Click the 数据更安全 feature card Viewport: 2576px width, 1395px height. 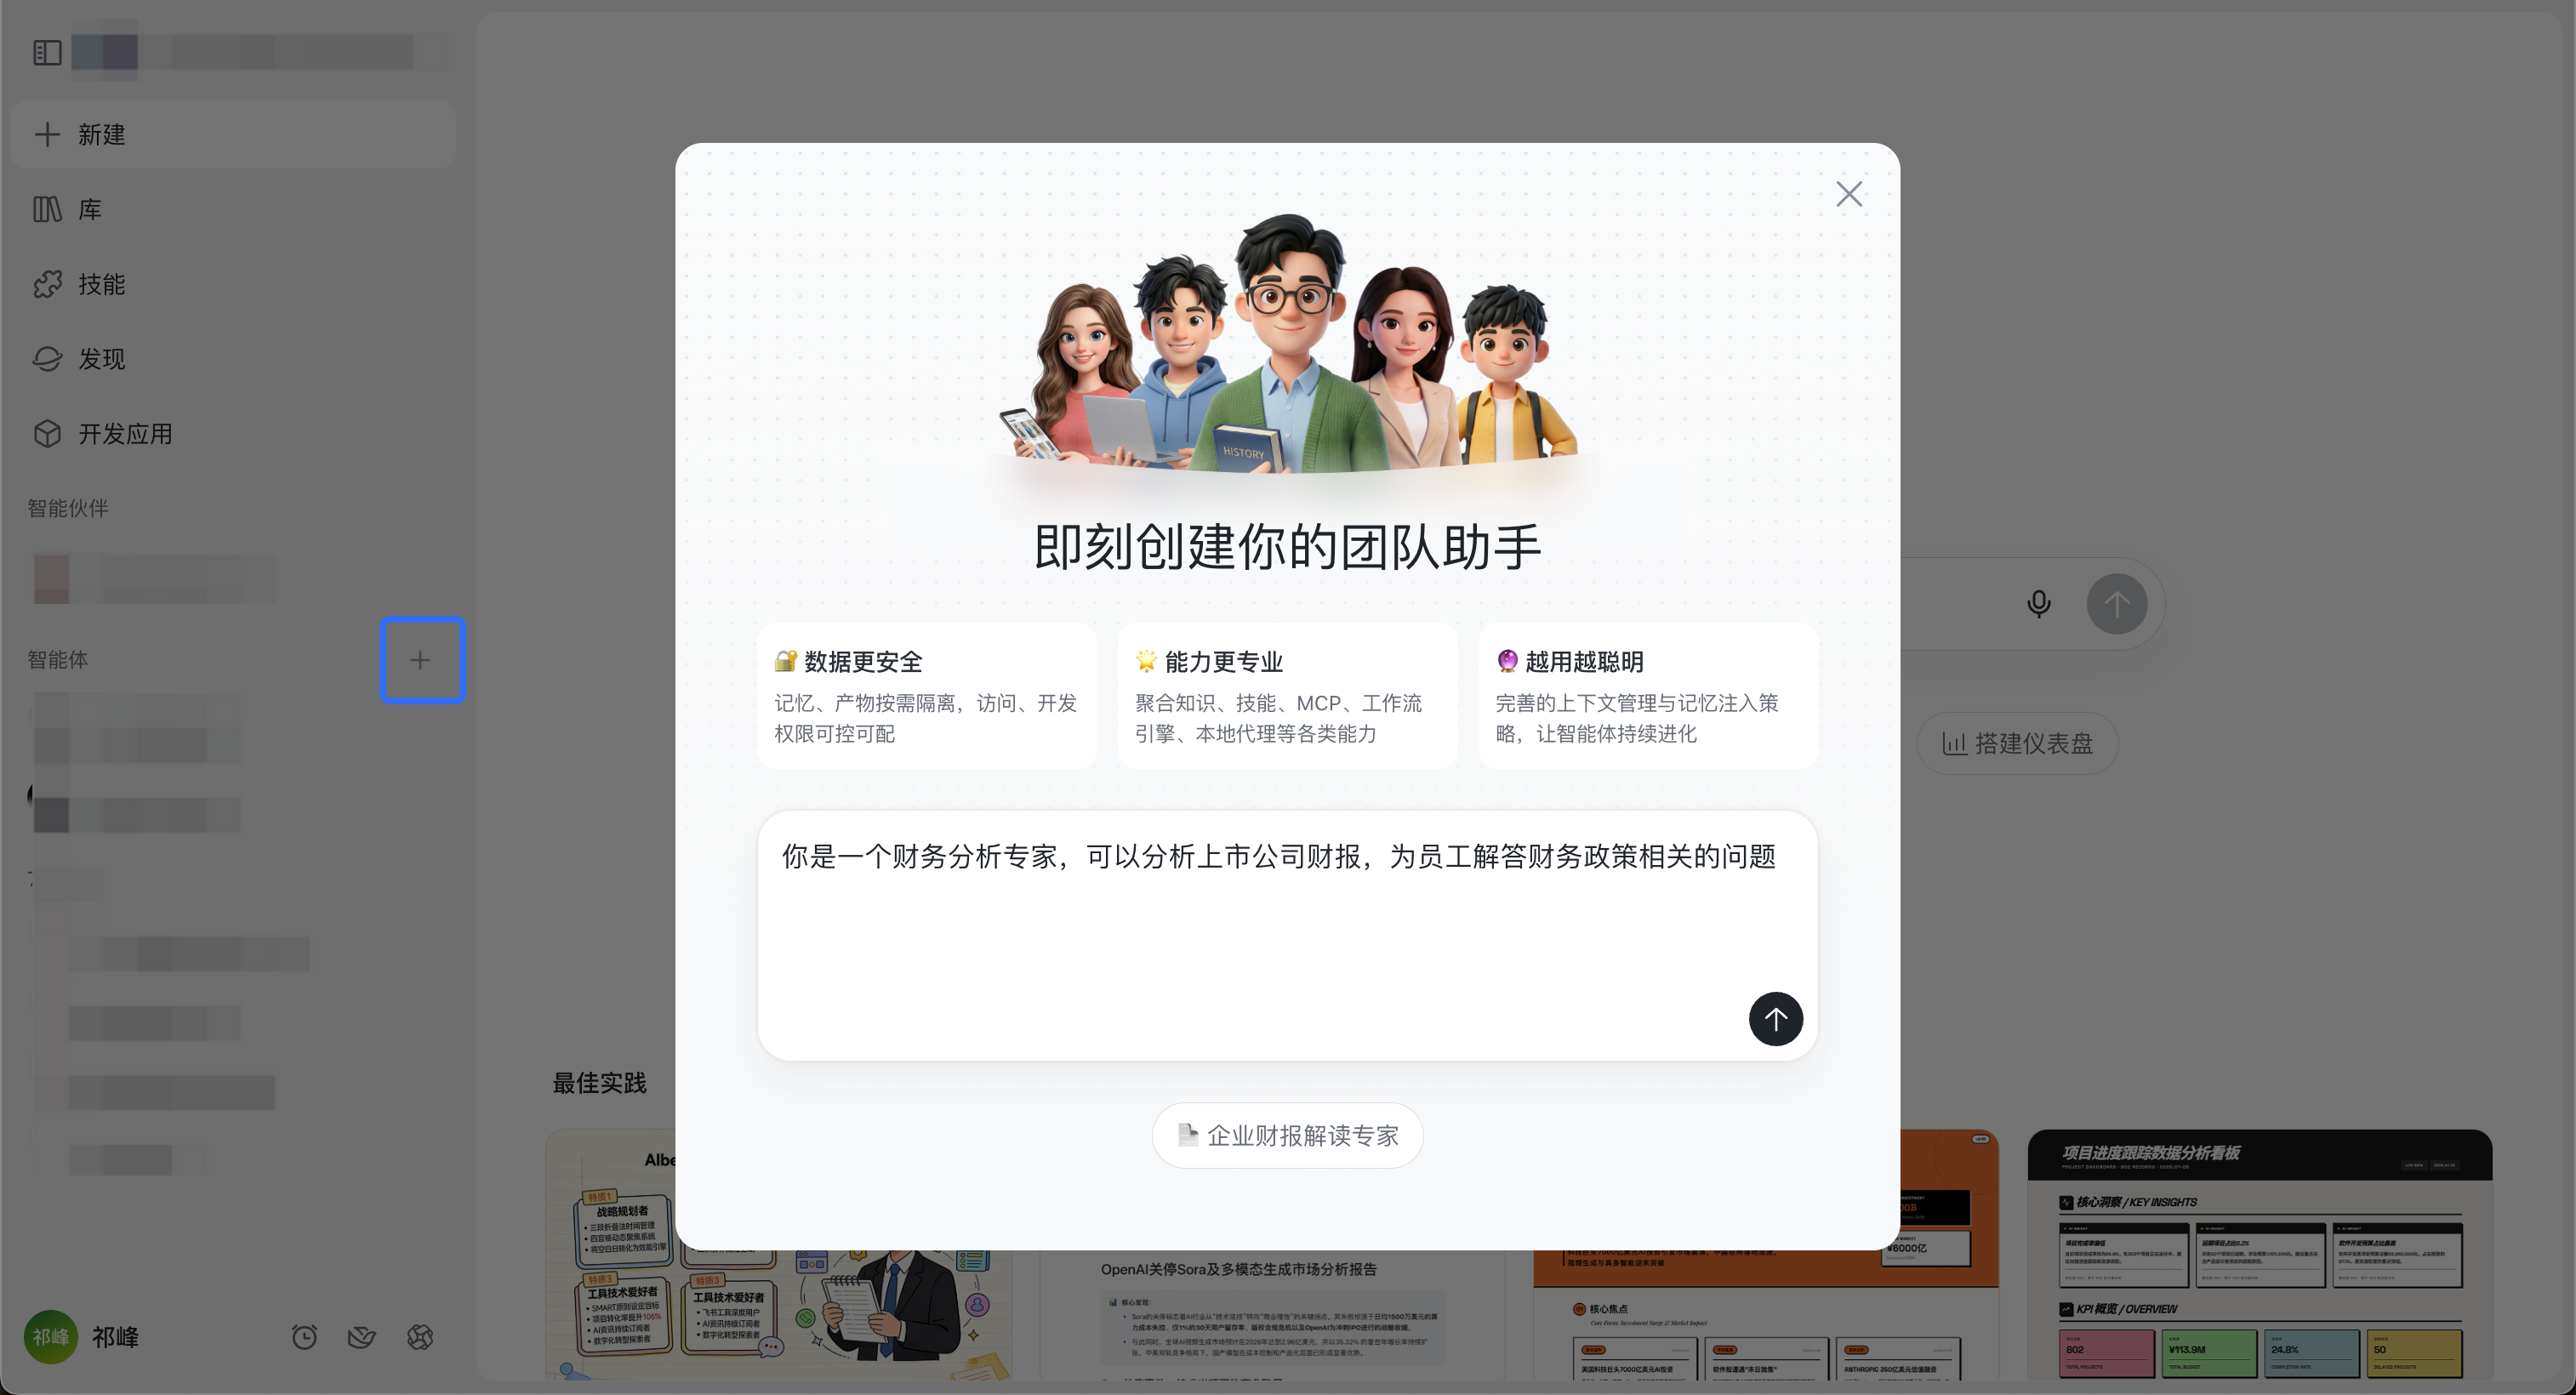926,696
